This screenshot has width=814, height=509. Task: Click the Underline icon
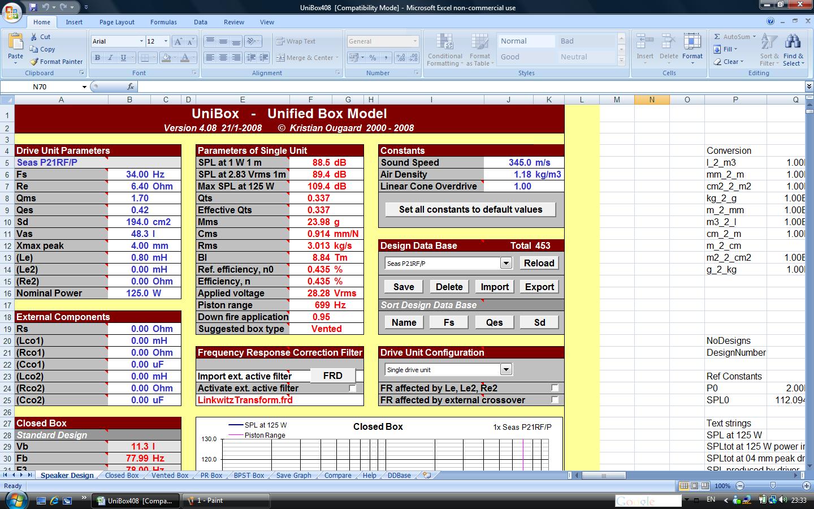123,58
